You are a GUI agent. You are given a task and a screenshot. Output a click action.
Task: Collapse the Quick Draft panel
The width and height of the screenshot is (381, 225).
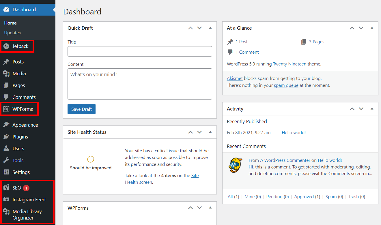(x=210, y=28)
